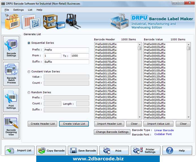The image size is (196, 162).
Task: Click the Copy Barcode icon button
Action: 51,150
